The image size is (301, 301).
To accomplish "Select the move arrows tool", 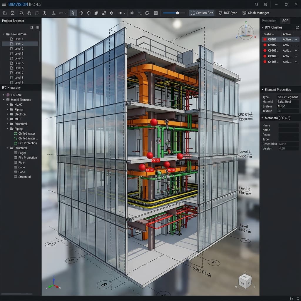I will (x=81, y=13).
